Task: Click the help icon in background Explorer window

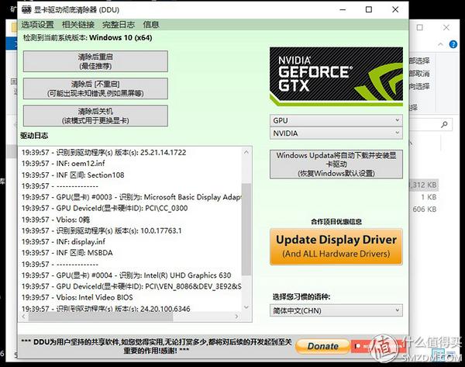Action: pos(453,44)
